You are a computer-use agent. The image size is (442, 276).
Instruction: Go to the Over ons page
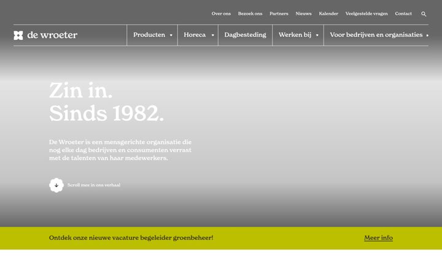[221, 13]
